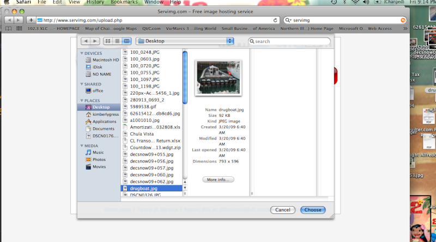This screenshot has width=436, height=242.
Task: Open Safari View menu
Action: pyautogui.click(x=74, y=2)
